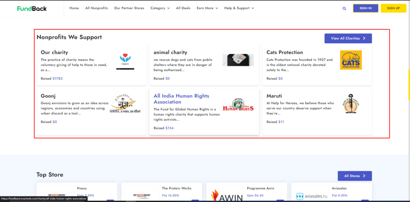The height and width of the screenshot is (202, 410).
Task: Open the animal charity money photo
Action: click(x=238, y=60)
